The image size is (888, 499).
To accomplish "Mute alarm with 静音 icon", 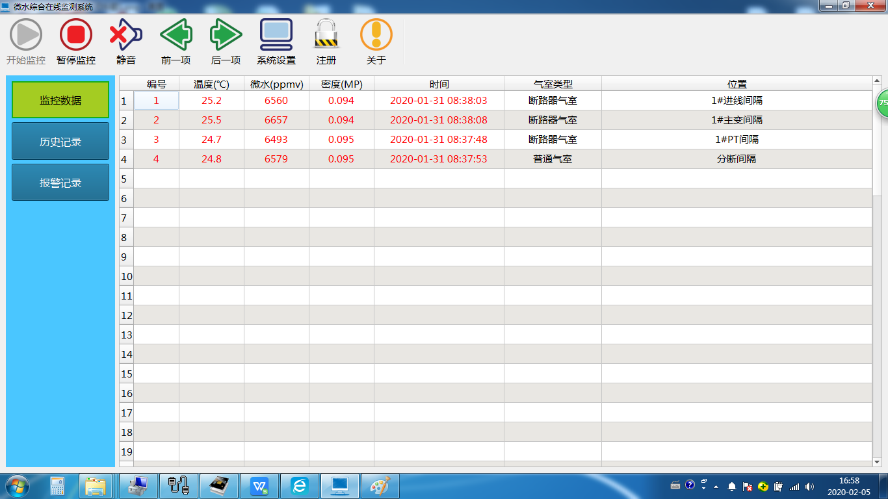I will tap(125, 34).
